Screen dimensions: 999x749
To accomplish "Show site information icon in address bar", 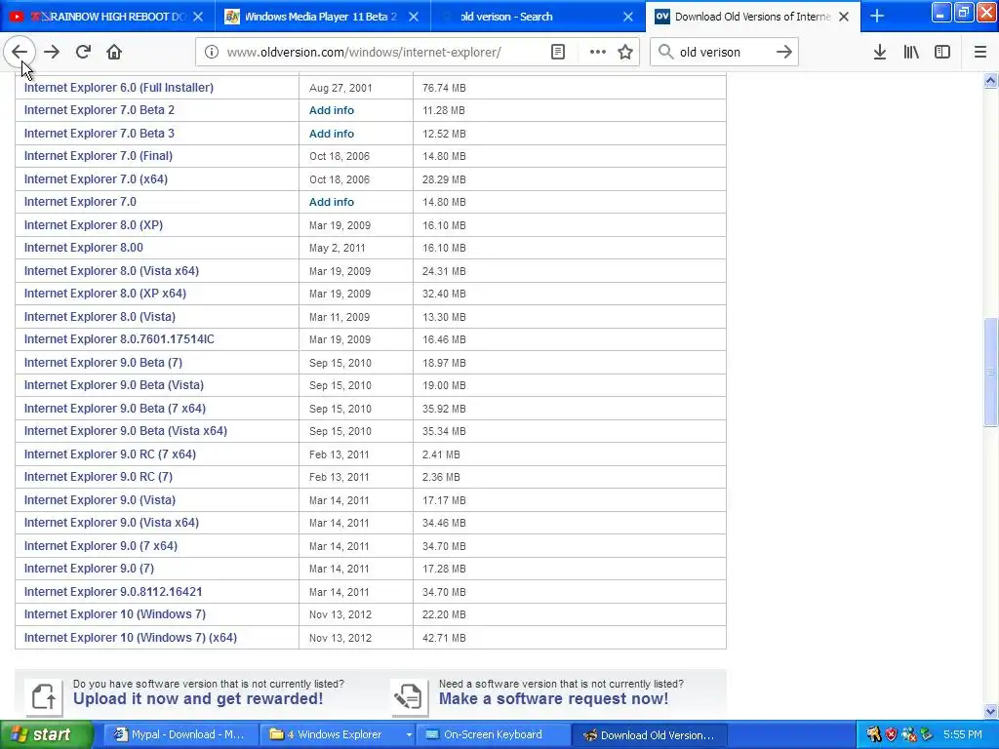I will click(x=212, y=52).
